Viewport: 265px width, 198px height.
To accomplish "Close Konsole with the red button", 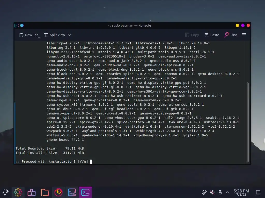I will pos(248,26).
